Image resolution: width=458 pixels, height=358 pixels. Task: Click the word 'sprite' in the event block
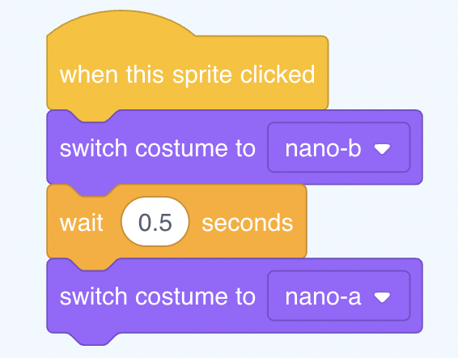point(204,75)
